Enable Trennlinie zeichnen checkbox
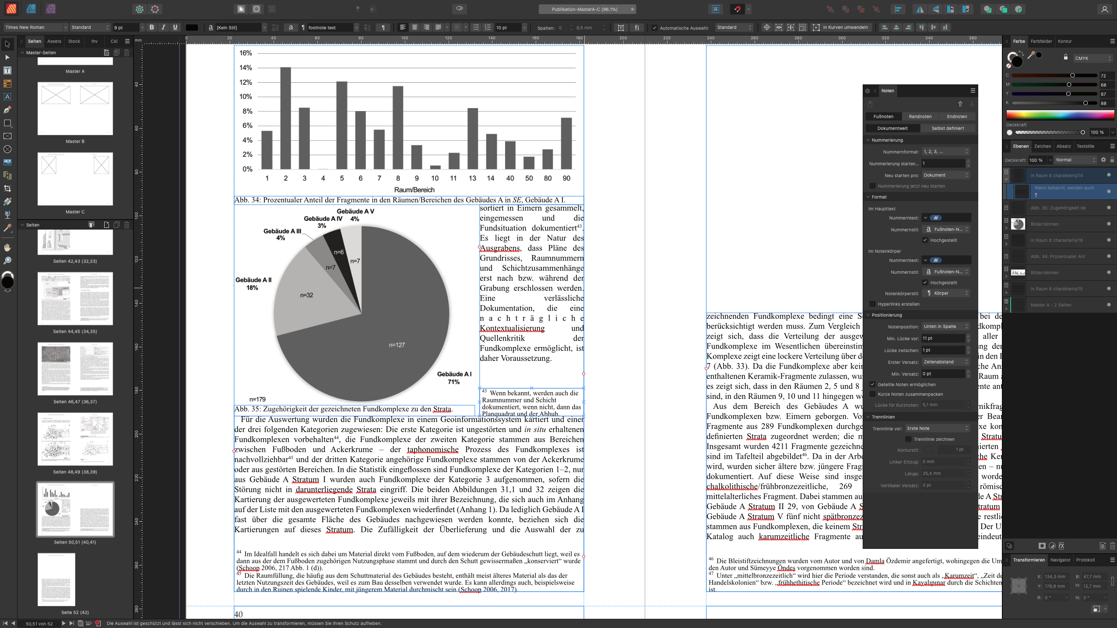This screenshot has width=1117, height=628. (x=908, y=439)
